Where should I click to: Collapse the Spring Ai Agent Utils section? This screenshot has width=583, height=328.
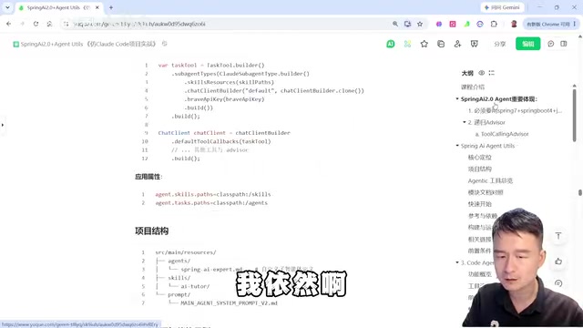[x=457, y=146]
